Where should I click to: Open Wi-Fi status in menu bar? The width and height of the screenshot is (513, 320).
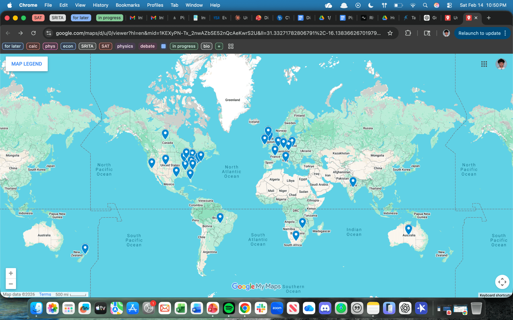(x=413, y=5)
